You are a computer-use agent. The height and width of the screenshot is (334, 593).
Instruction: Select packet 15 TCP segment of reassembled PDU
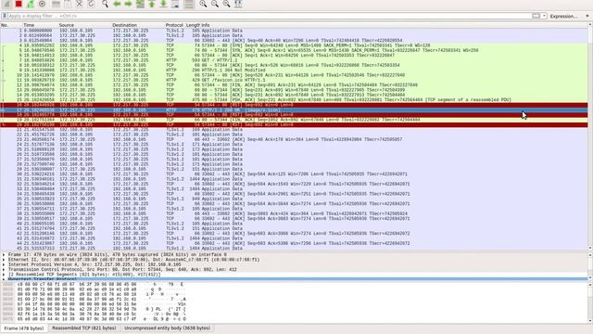coord(294,99)
